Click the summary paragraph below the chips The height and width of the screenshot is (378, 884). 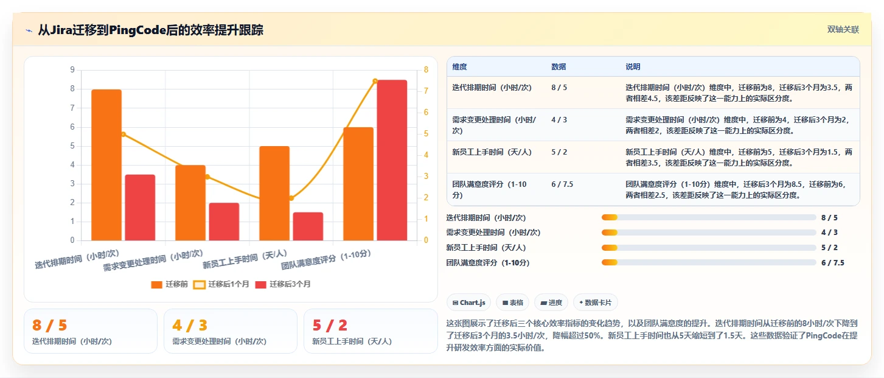[x=652, y=335]
